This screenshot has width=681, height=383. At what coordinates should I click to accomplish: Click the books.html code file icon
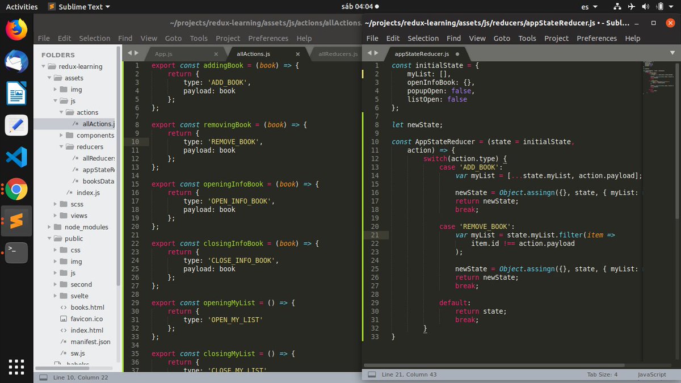coord(64,308)
